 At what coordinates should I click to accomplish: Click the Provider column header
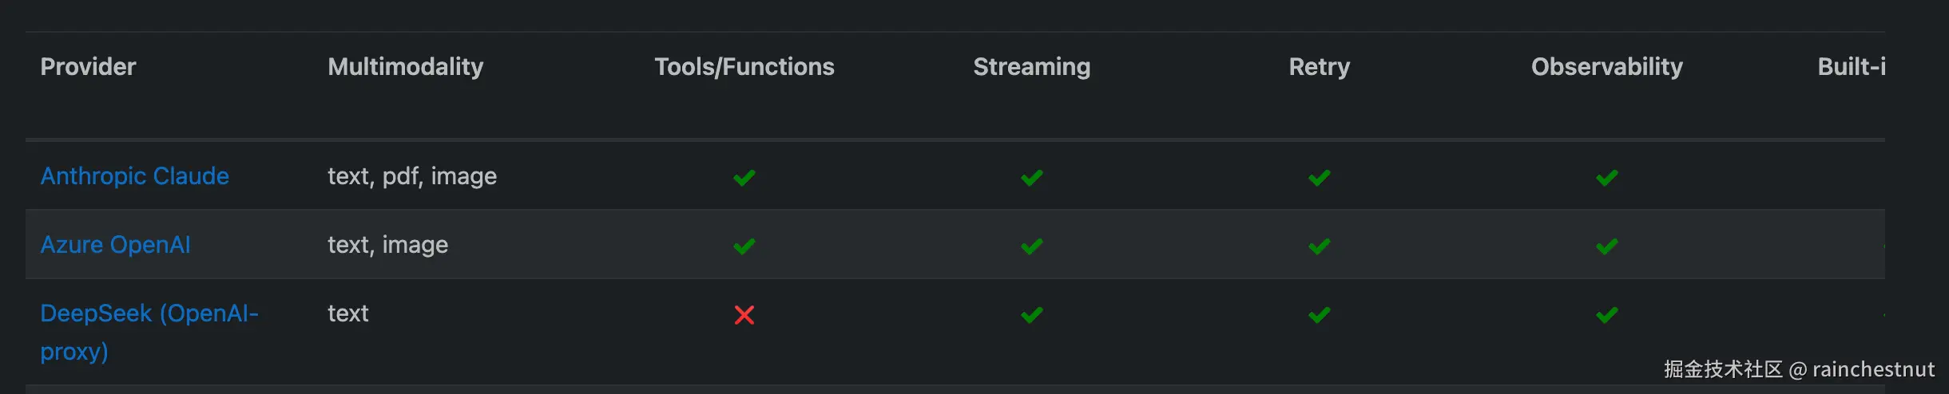88,67
